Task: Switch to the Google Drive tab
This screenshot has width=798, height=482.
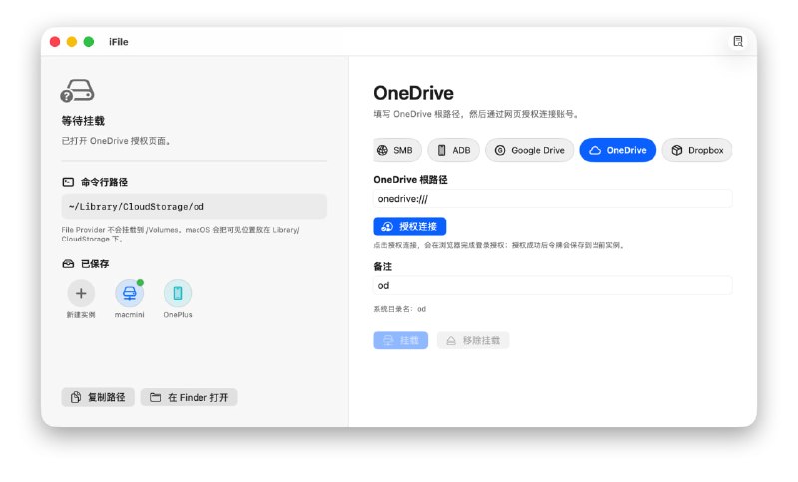Action: click(x=530, y=150)
